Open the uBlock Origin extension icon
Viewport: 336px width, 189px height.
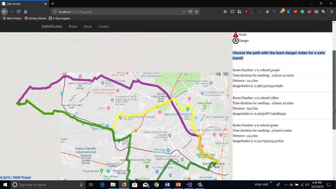click(x=246, y=12)
